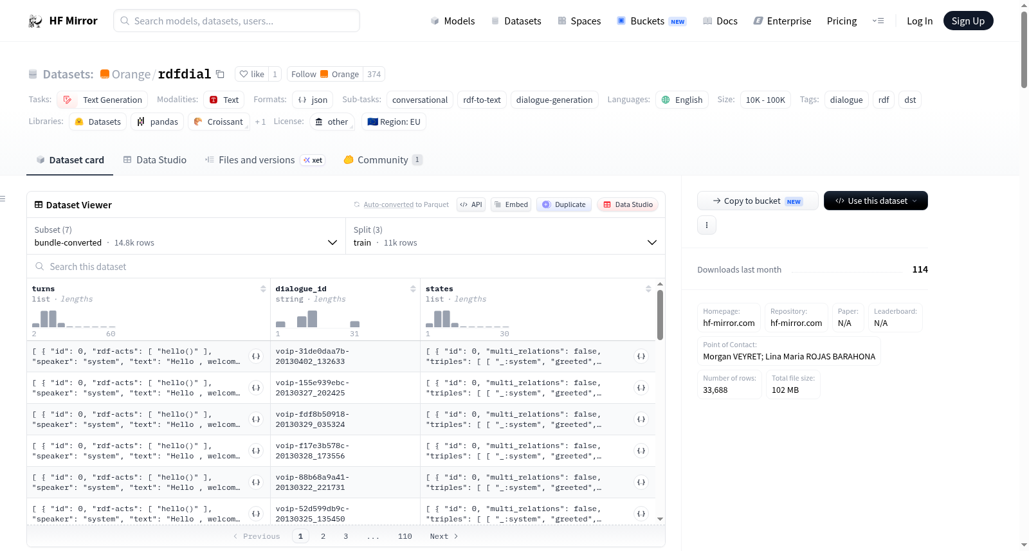The height and width of the screenshot is (551, 1029).
Task: Click the HF Mirror logo icon
Action: coord(35,21)
